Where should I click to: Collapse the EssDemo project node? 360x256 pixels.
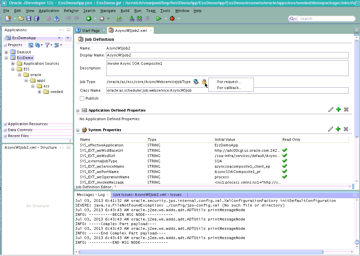click(x=6, y=58)
